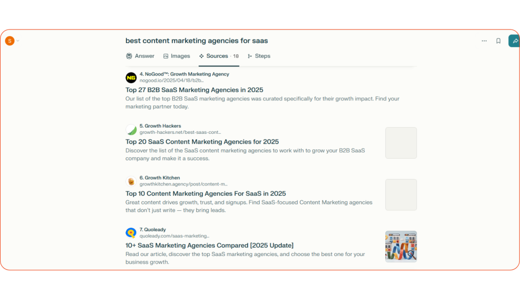The image size is (520, 292).
Task: Click the Growth Hackers favicon
Action: point(131,129)
